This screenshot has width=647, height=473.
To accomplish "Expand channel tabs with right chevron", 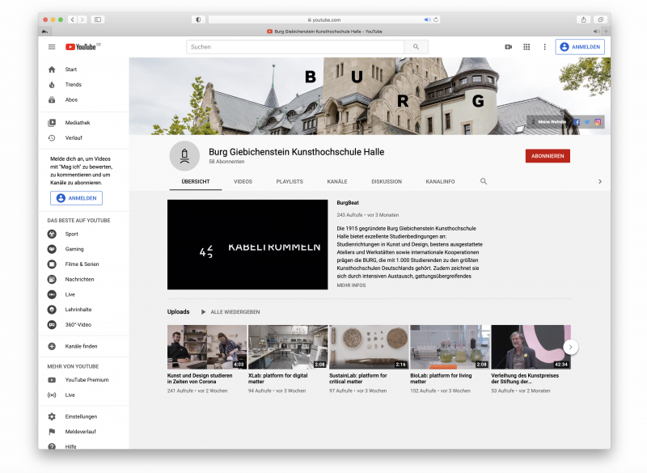I will point(599,182).
